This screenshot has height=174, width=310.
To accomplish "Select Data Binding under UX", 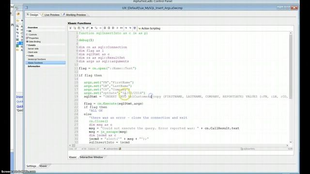I will tap(35, 42).
